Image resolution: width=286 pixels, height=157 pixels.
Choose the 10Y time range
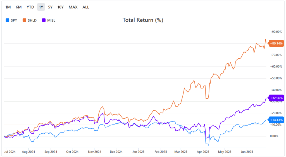61,7
